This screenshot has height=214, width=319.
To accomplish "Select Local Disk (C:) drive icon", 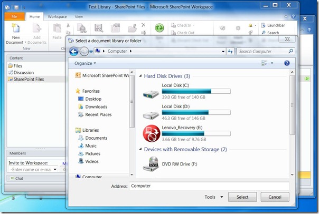I will pyautogui.click(x=151, y=94).
